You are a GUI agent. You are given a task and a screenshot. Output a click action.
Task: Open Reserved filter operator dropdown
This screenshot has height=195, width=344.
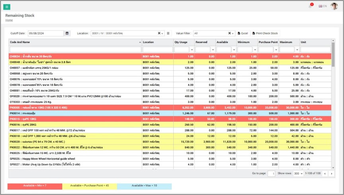click(213, 50)
